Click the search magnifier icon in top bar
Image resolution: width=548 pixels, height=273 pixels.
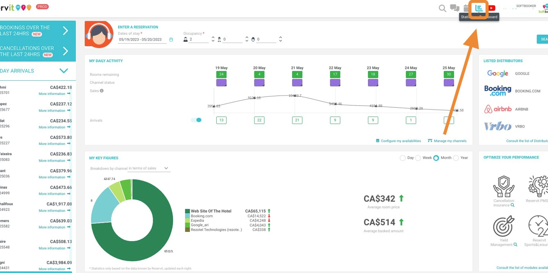442,8
